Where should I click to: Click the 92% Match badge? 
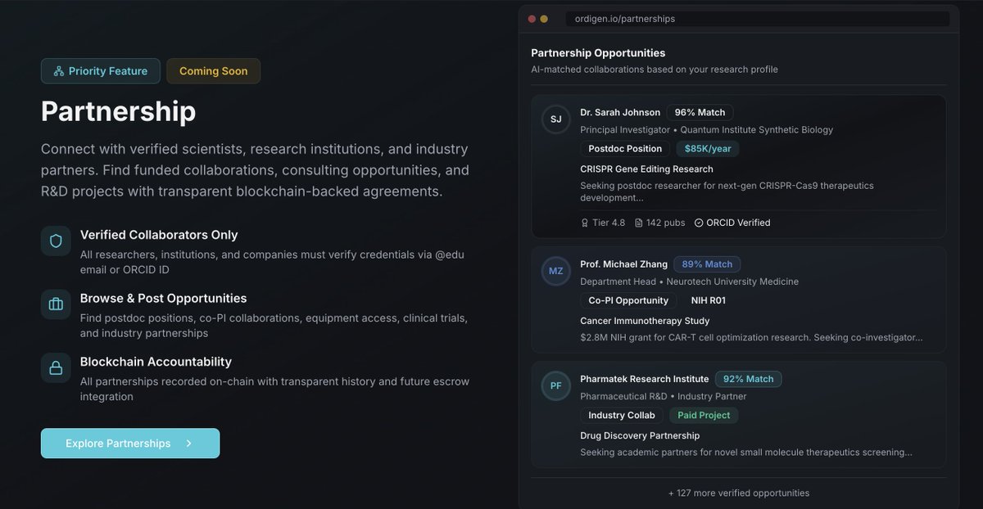coord(749,379)
